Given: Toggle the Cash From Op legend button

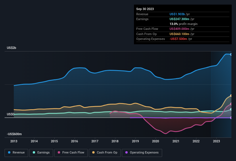Looking at the screenshot, I should pos(105,153).
